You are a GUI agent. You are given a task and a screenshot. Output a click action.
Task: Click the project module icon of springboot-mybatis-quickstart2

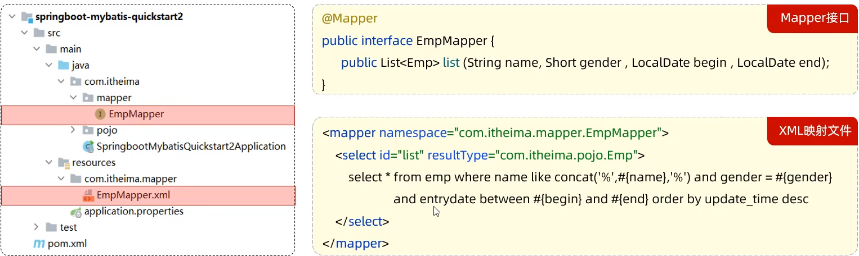coord(27,17)
